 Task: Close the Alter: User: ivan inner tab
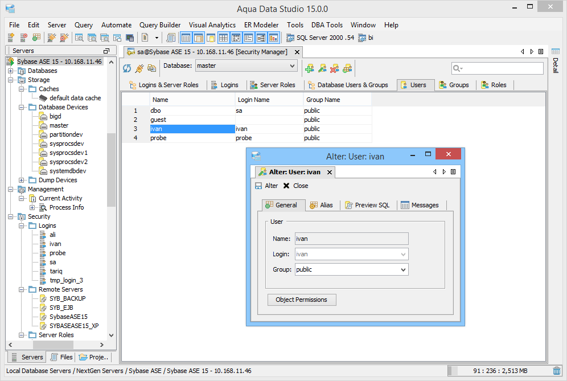point(330,172)
